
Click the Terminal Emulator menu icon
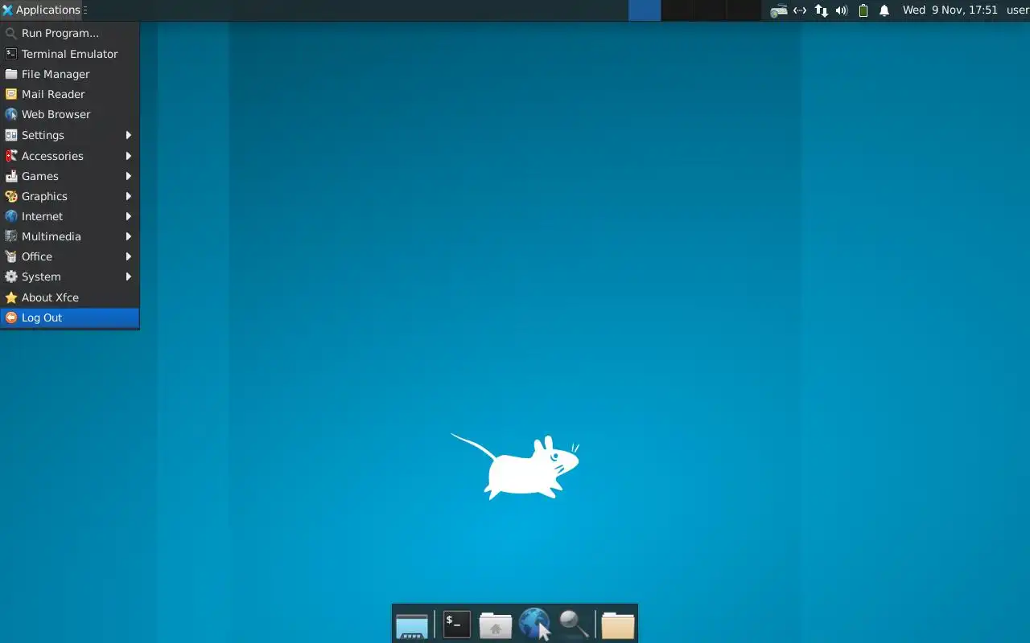11,54
